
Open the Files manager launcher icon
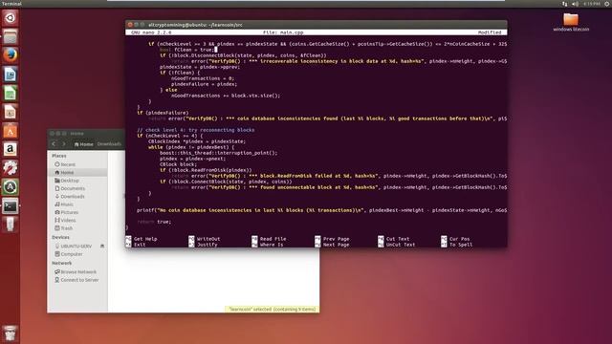pos(11,37)
